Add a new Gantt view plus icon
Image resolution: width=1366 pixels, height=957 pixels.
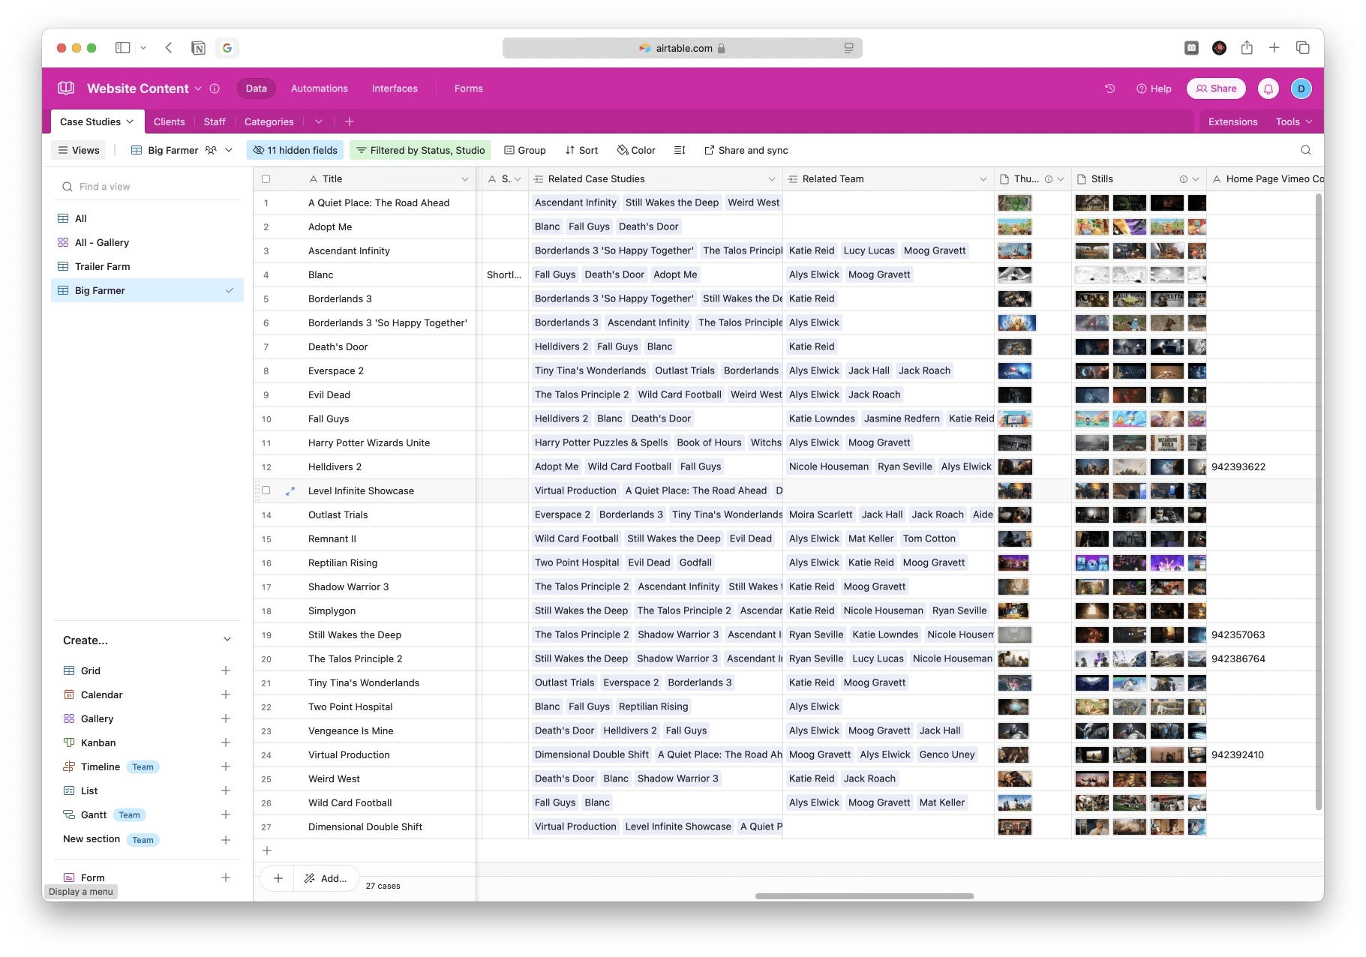point(226,814)
